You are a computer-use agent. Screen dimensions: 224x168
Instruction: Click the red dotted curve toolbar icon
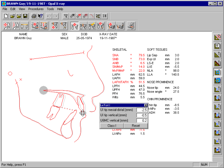click(92, 16)
